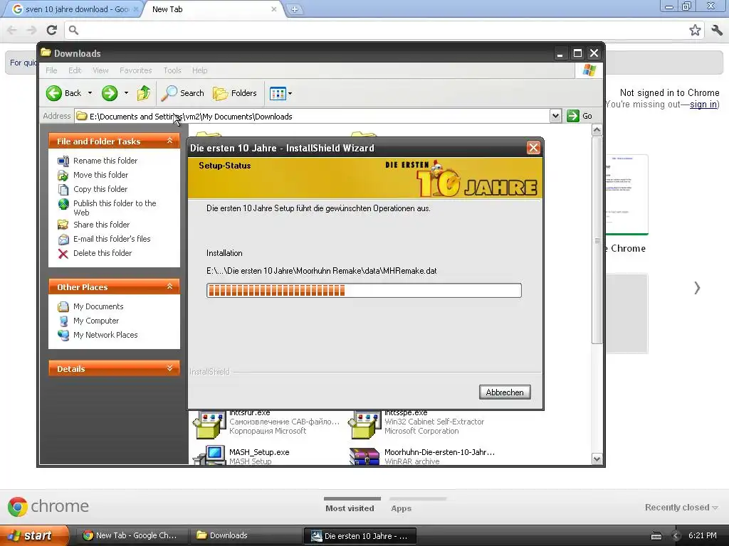This screenshot has width=729, height=546.
Task: Click the installation progress bar
Action: [x=364, y=291]
